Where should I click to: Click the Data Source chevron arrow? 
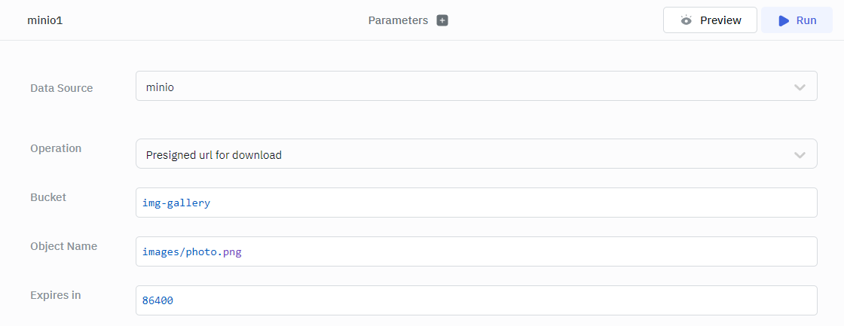pyautogui.click(x=800, y=87)
